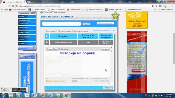Click the Products you have seen header
Screen dimensions: 175x98
(x=27, y=56)
